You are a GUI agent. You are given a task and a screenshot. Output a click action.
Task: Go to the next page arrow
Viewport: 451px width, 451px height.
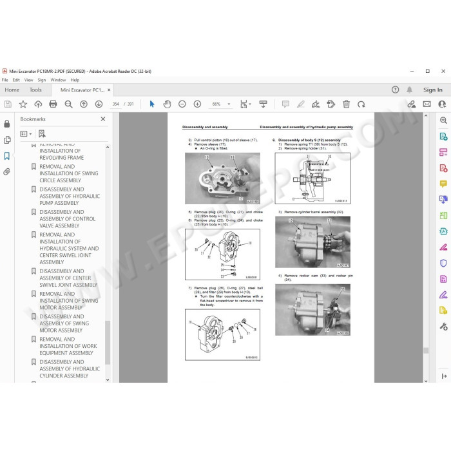pyautogui.click(x=99, y=104)
